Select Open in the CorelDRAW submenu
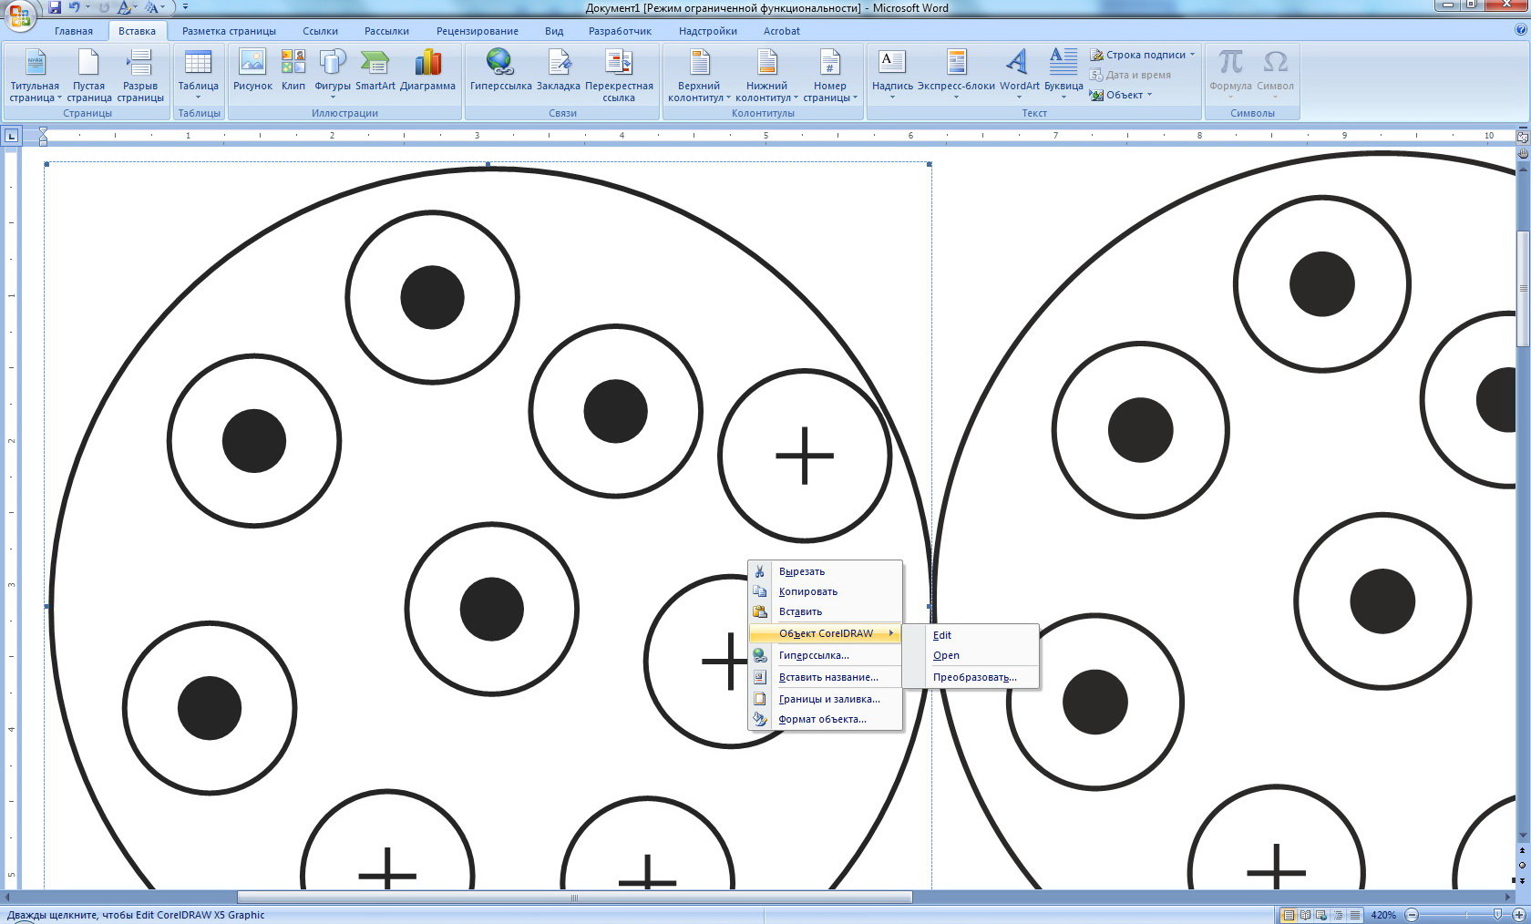Image resolution: width=1531 pixels, height=924 pixels. tap(971, 655)
